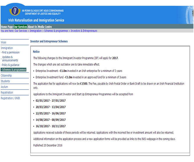The image size is (194, 162).
Task: Open Policy & guidance sidebar link
Action: tap(11, 65)
